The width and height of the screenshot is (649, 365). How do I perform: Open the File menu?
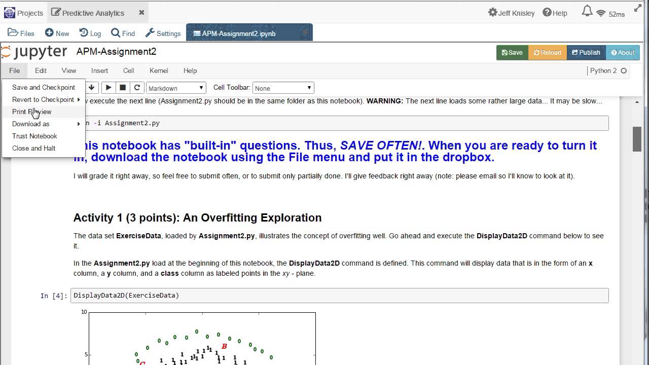pyautogui.click(x=14, y=70)
